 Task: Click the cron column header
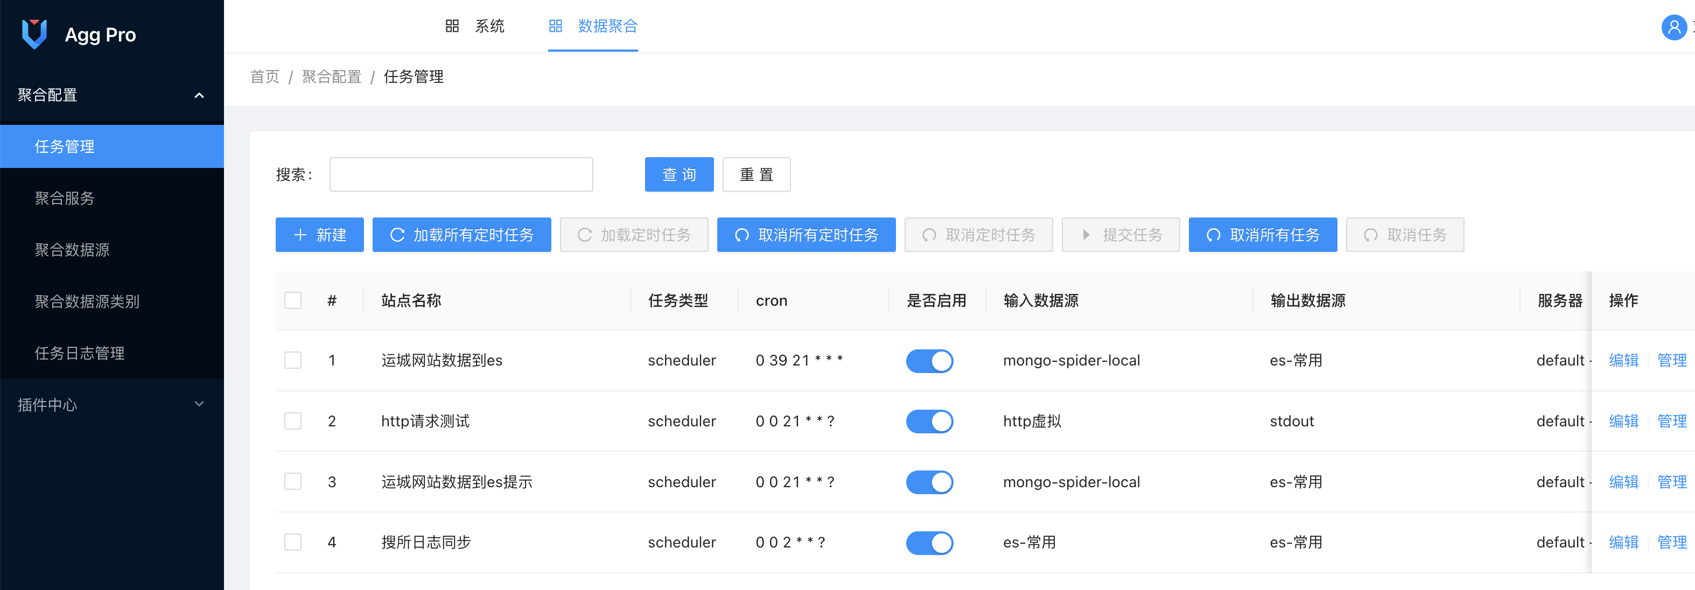(771, 300)
